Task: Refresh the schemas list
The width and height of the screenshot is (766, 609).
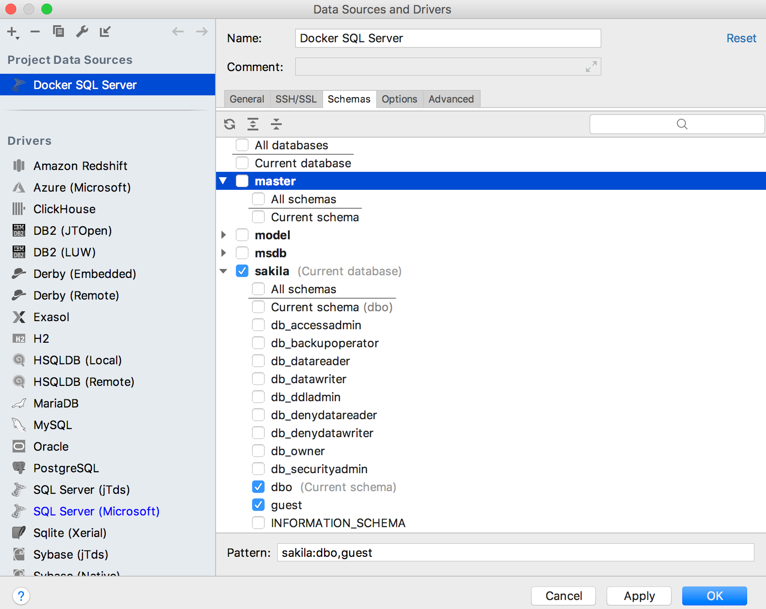Action: click(x=230, y=124)
